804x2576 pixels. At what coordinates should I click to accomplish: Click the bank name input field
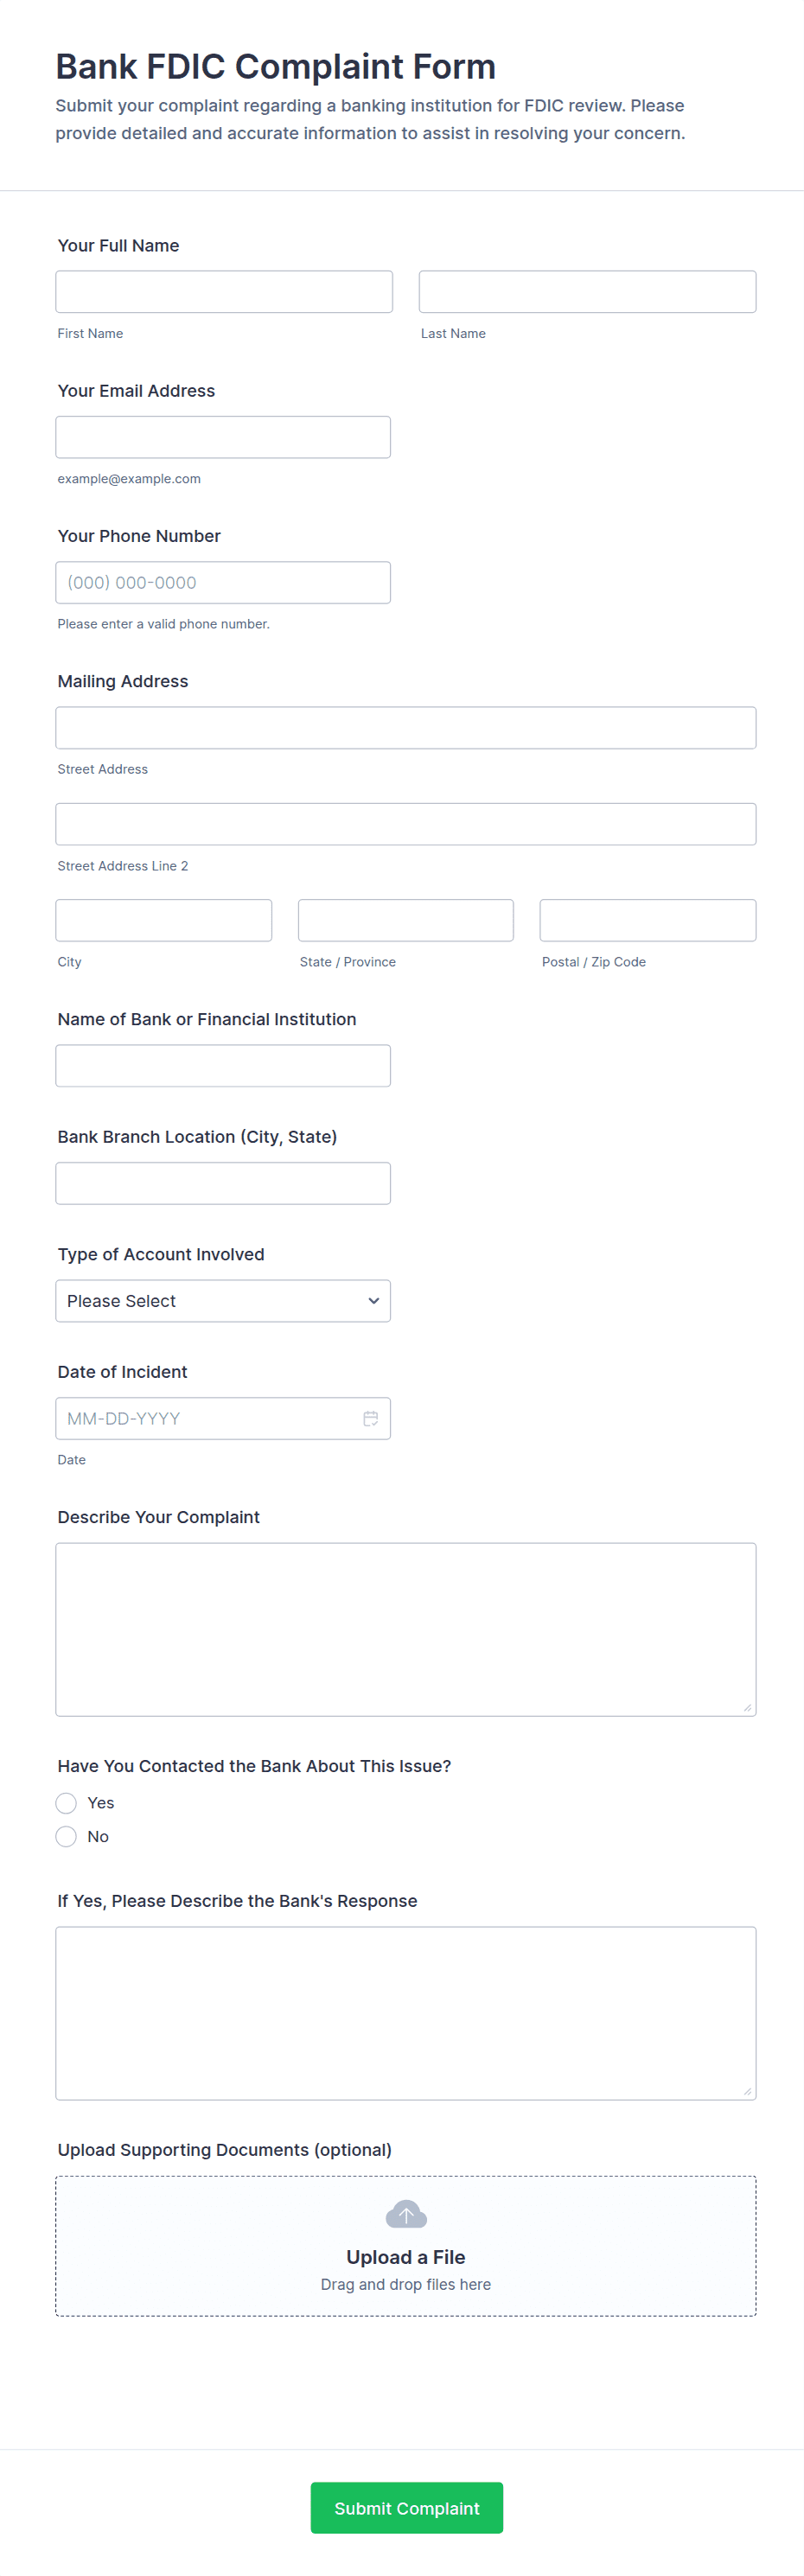tap(222, 1065)
